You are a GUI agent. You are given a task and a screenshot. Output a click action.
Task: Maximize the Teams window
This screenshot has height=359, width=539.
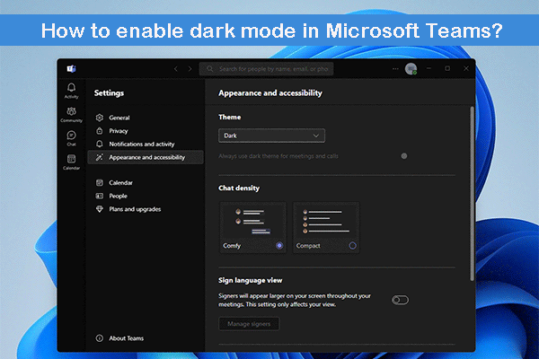(x=447, y=68)
